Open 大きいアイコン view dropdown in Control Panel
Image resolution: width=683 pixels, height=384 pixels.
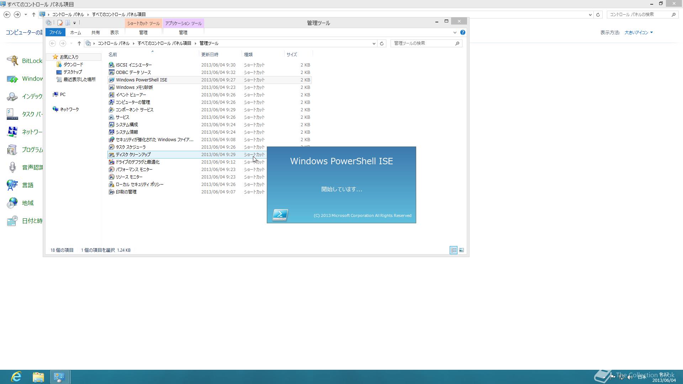pos(639,32)
